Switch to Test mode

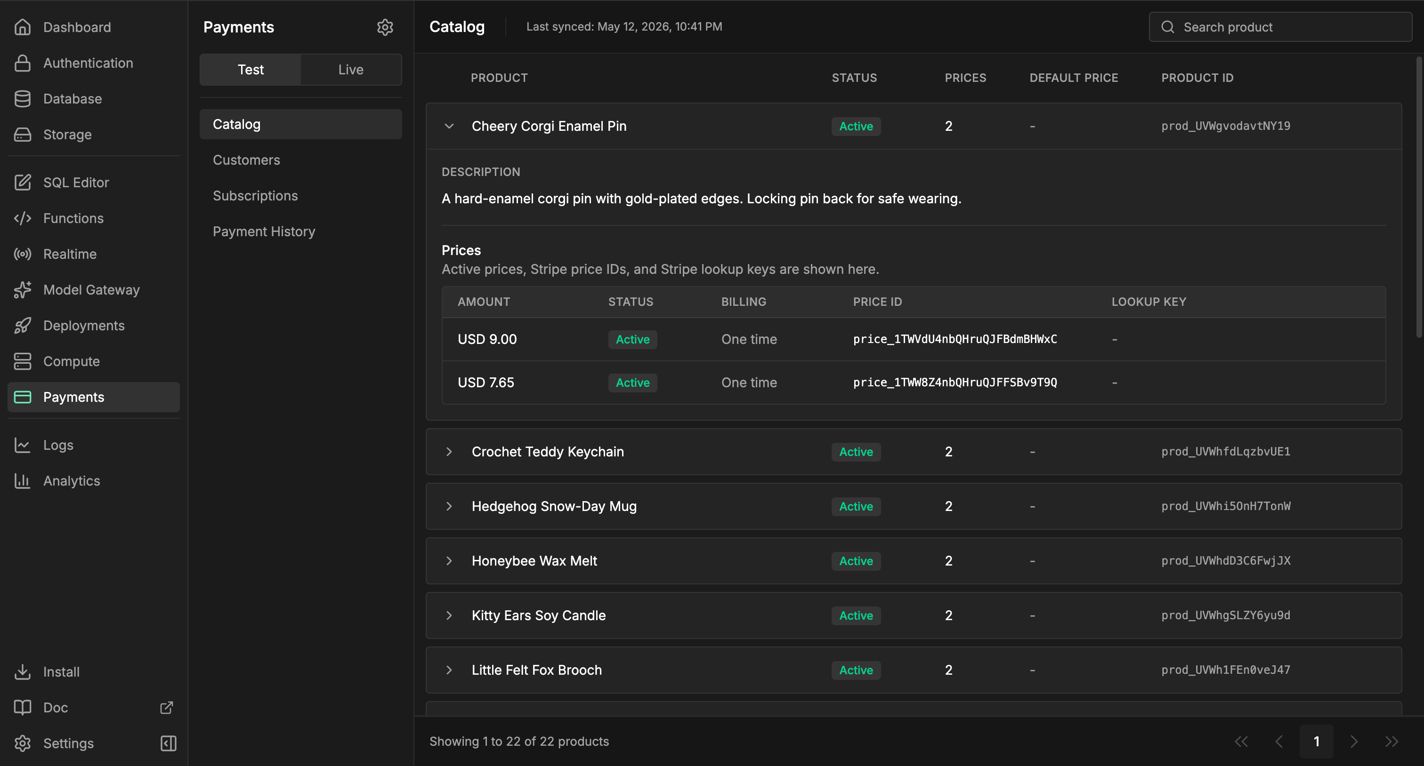(251, 70)
